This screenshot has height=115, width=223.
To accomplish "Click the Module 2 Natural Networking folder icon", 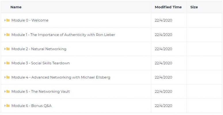I will click(8, 49).
